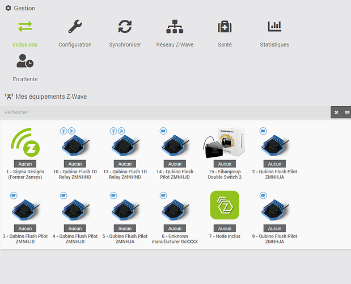Open device 4 Qubino Flush Pilot image

(75, 210)
